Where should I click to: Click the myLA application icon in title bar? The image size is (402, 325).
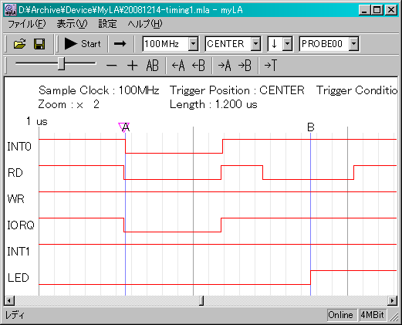pyautogui.click(x=11, y=10)
